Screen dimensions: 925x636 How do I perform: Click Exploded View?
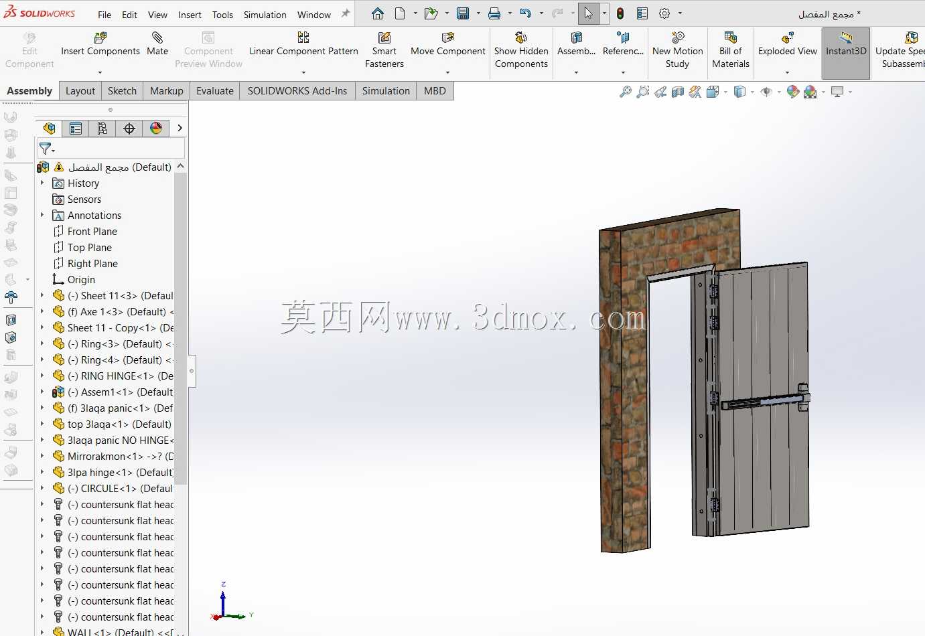788,44
